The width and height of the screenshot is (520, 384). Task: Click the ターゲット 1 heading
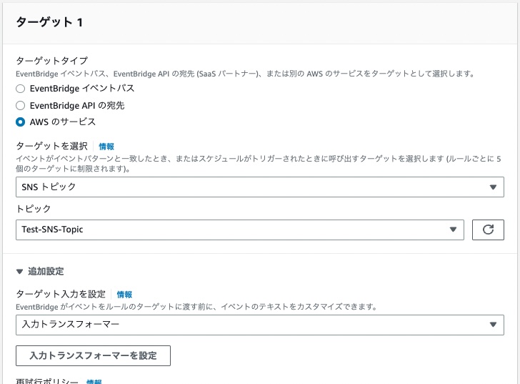tap(49, 22)
